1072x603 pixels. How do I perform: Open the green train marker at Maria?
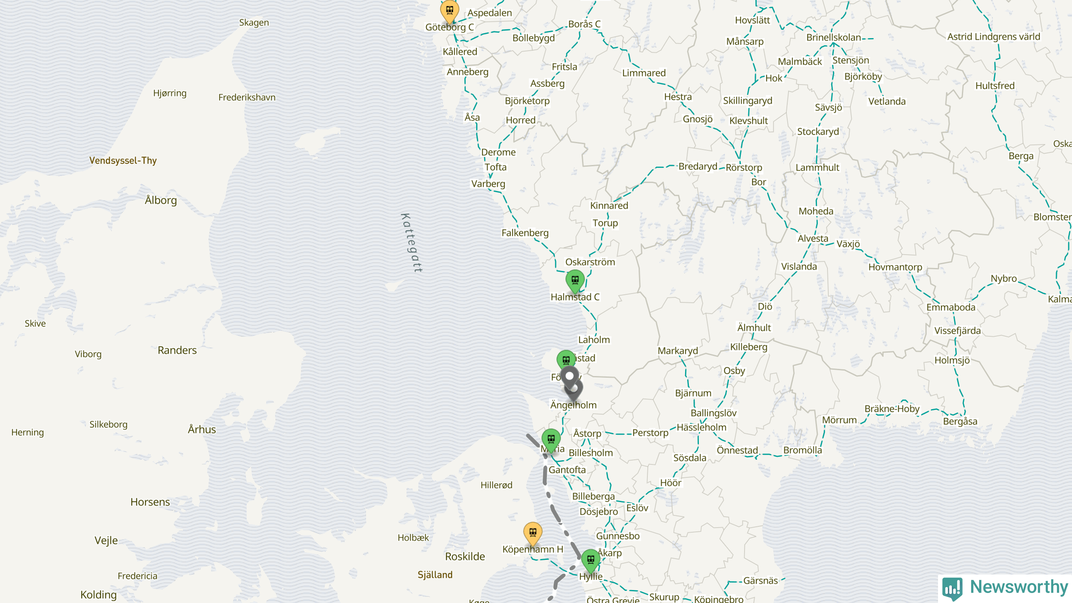[551, 440]
